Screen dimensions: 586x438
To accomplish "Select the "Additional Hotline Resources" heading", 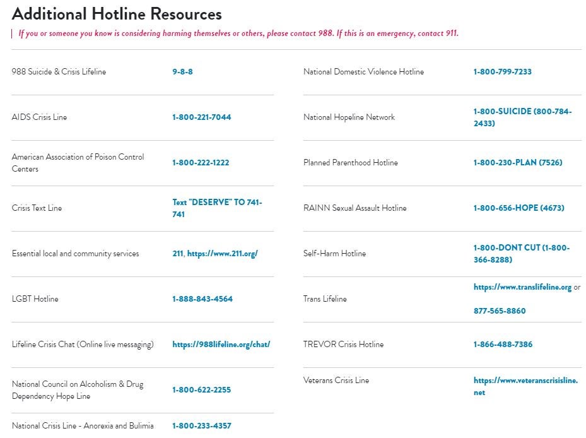I will tap(117, 15).
